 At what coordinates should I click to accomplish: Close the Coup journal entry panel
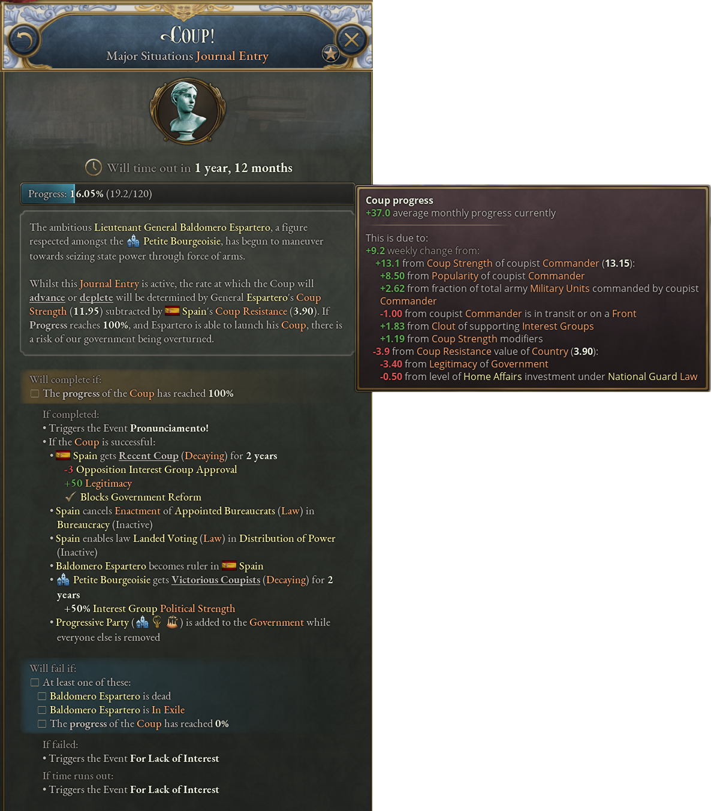pyautogui.click(x=351, y=40)
